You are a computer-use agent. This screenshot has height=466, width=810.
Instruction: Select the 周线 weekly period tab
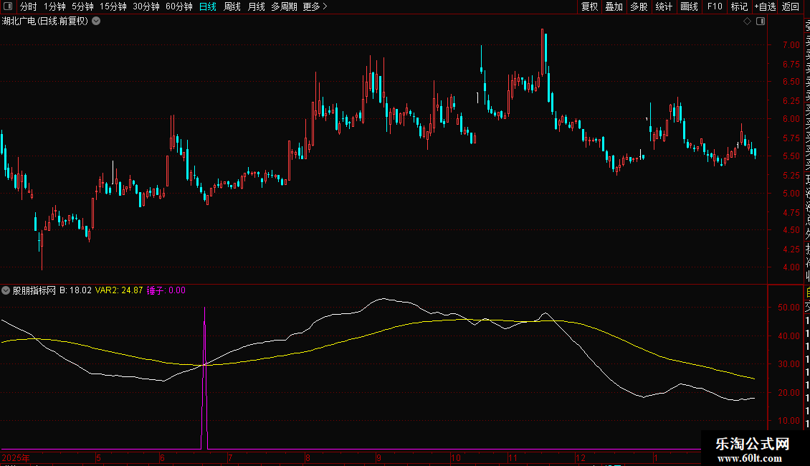232,6
